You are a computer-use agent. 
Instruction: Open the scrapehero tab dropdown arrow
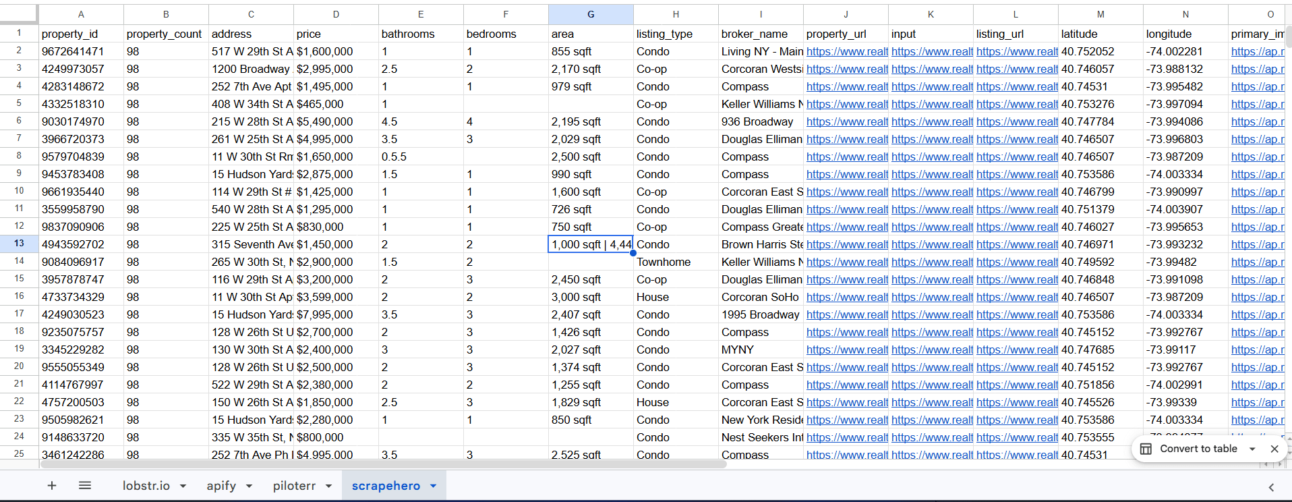433,486
